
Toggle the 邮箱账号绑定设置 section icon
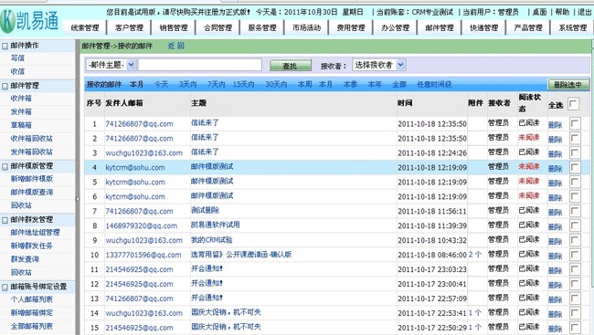(5, 287)
